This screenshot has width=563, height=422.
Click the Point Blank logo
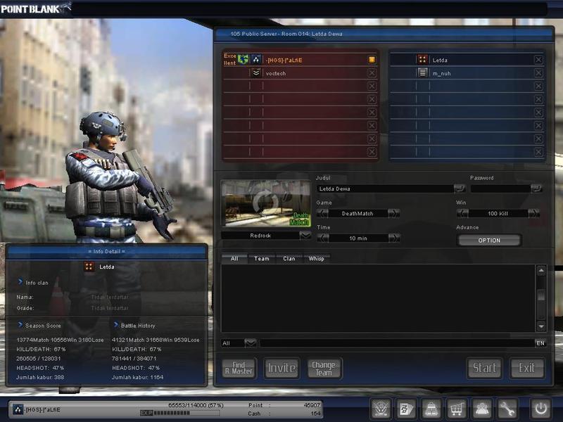(35, 8)
